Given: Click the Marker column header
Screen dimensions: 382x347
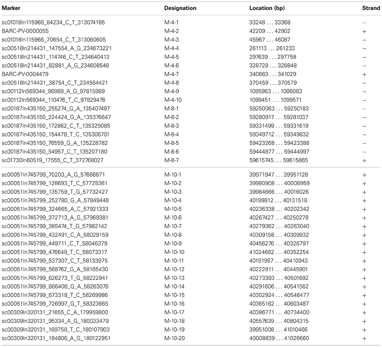Looking at the screenshot, I should click(x=11, y=8).
